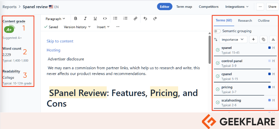Click in the Advertiser disclosure paragraph
This screenshot has height=129, width=279.
66,59
